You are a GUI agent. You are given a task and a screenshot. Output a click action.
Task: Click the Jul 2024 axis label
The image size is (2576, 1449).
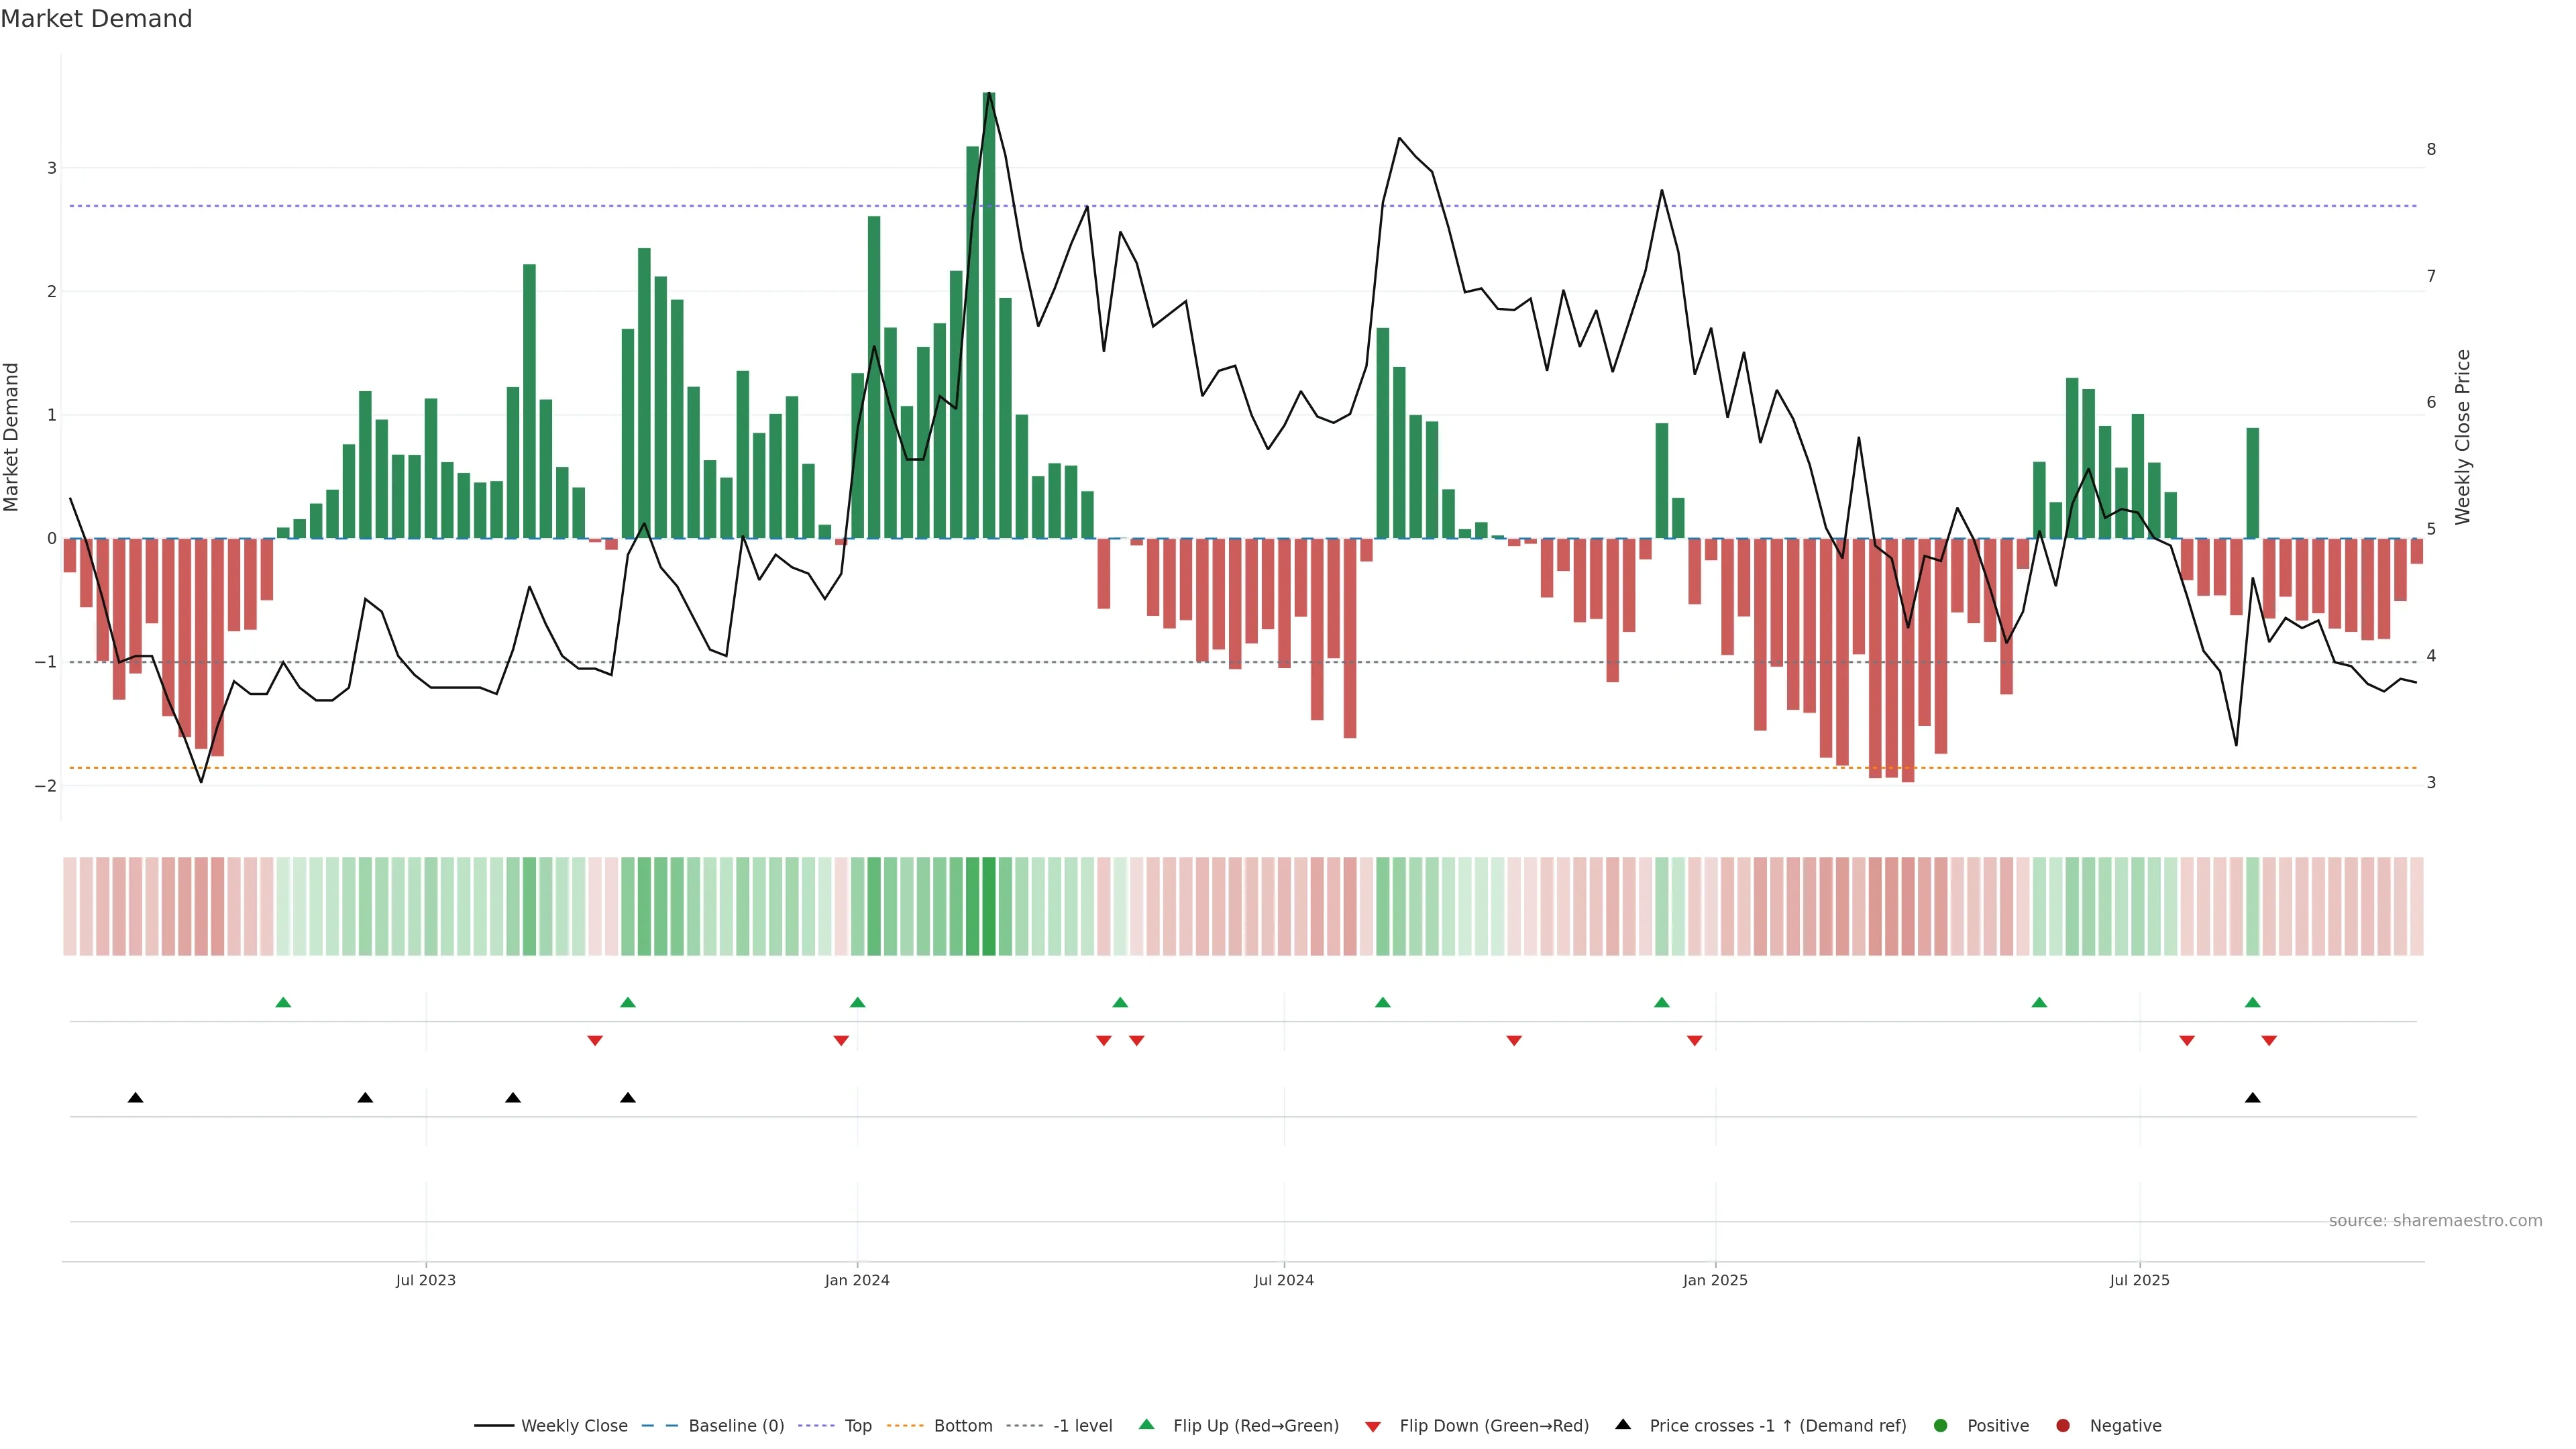1284,1280
